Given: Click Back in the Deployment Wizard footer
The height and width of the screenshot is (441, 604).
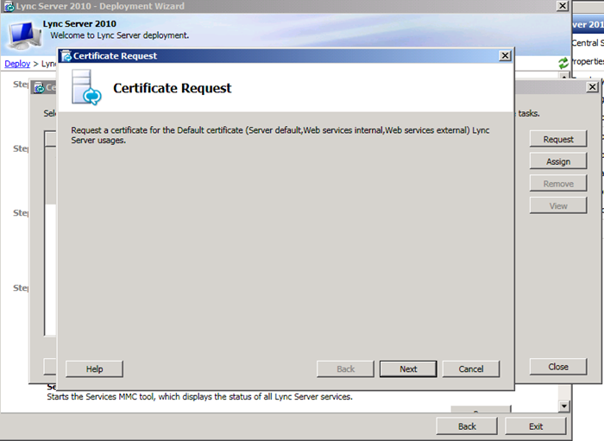Looking at the screenshot, I should pos(467,426).
